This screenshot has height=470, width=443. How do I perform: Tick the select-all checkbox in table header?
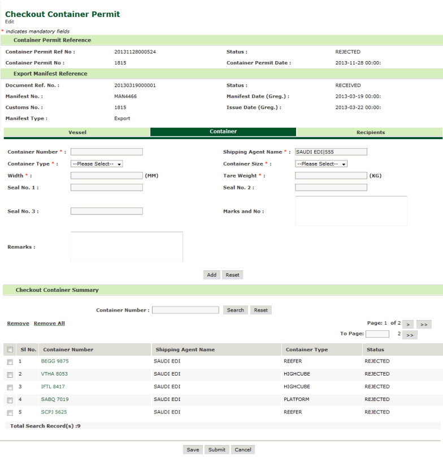(9, 350)
